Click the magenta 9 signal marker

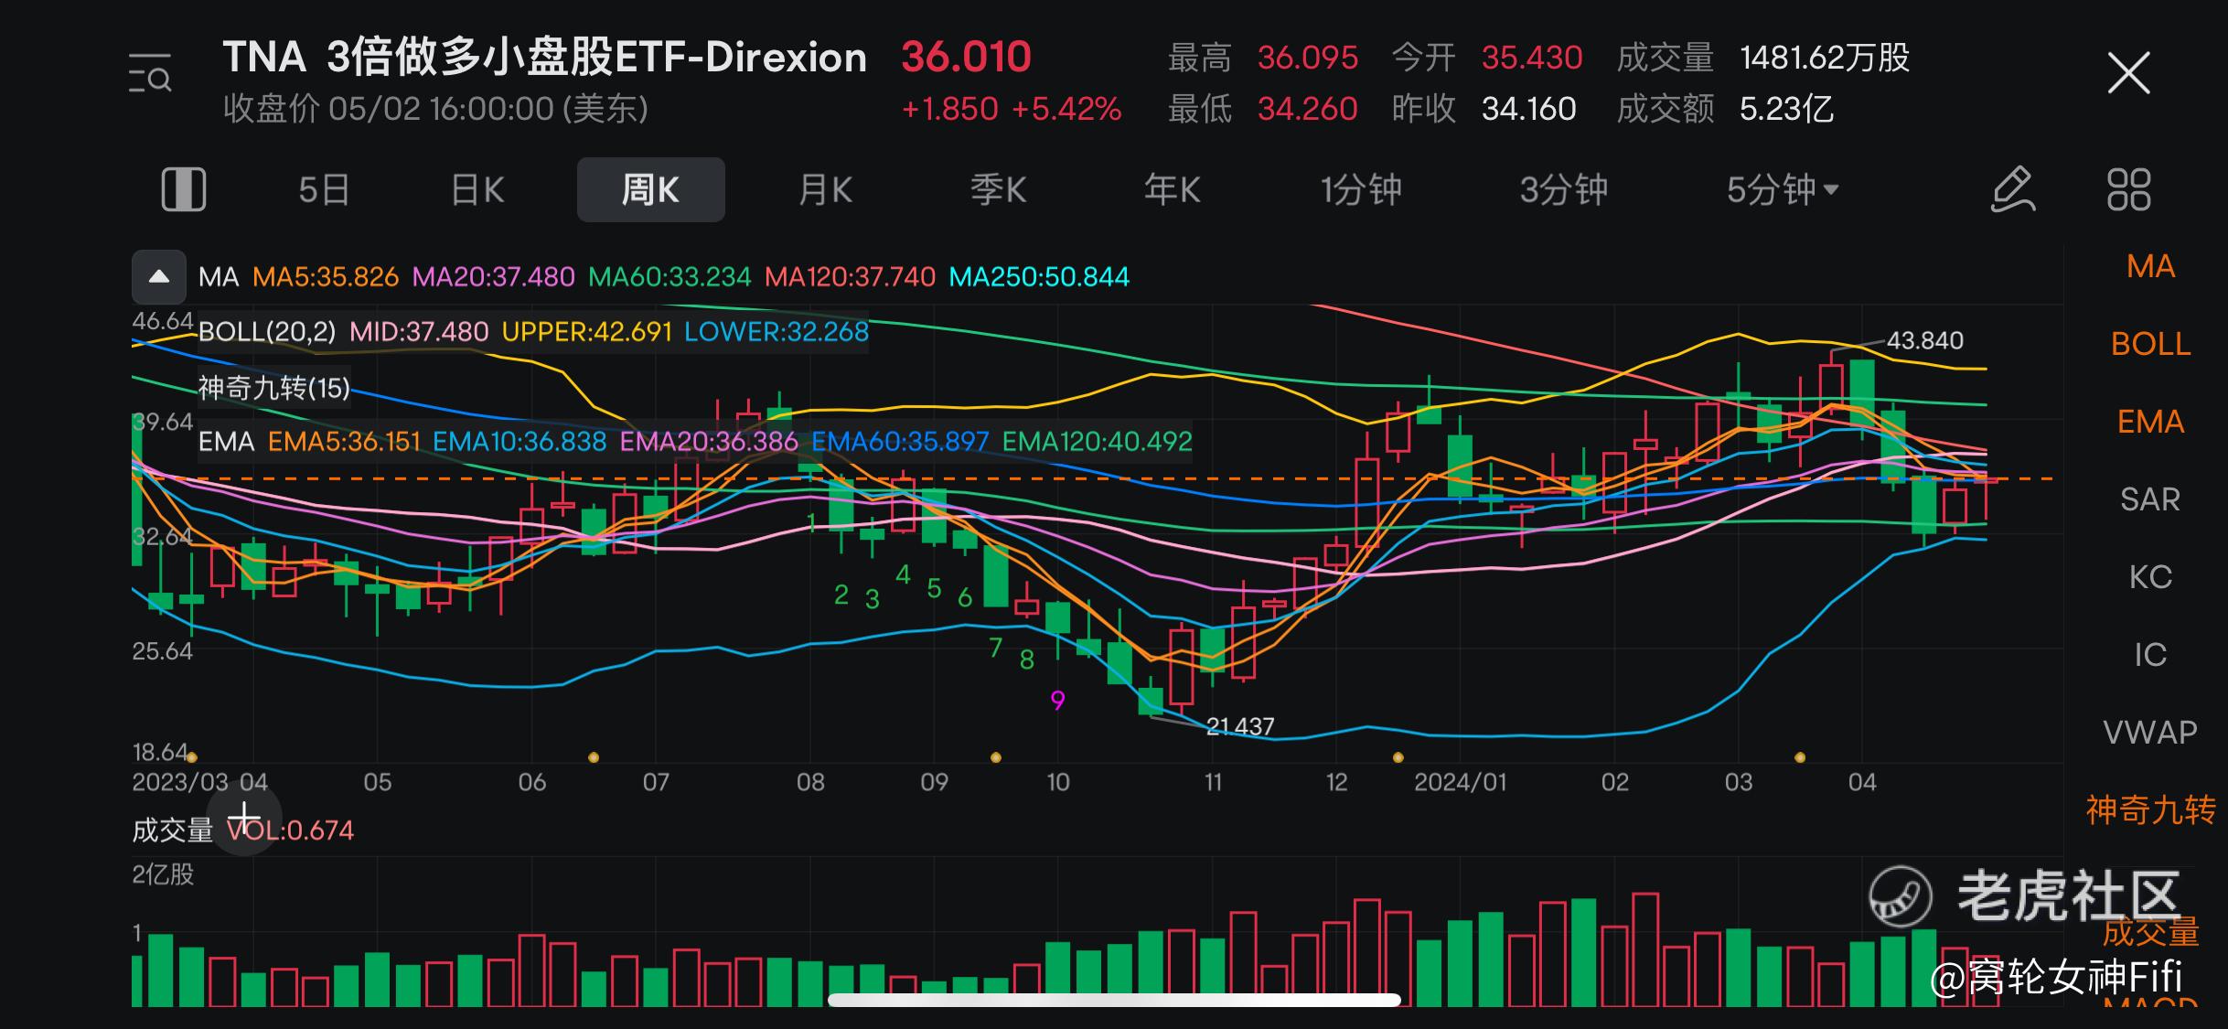coord(1057,701)
